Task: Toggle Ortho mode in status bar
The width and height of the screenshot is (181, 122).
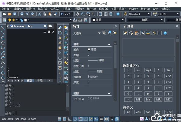Action: tap(70, 119)
